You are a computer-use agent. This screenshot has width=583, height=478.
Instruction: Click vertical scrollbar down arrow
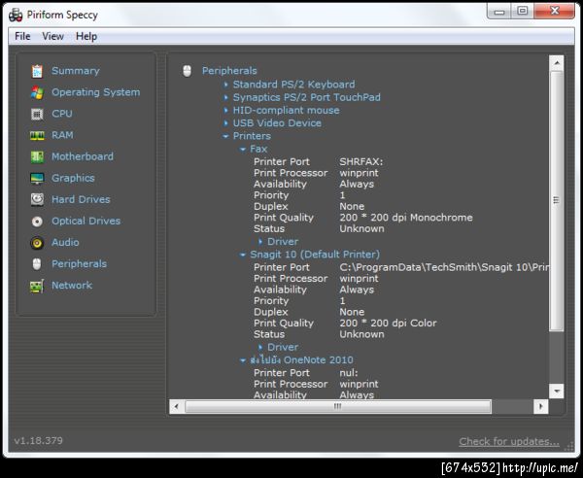[x=556, y=391]
